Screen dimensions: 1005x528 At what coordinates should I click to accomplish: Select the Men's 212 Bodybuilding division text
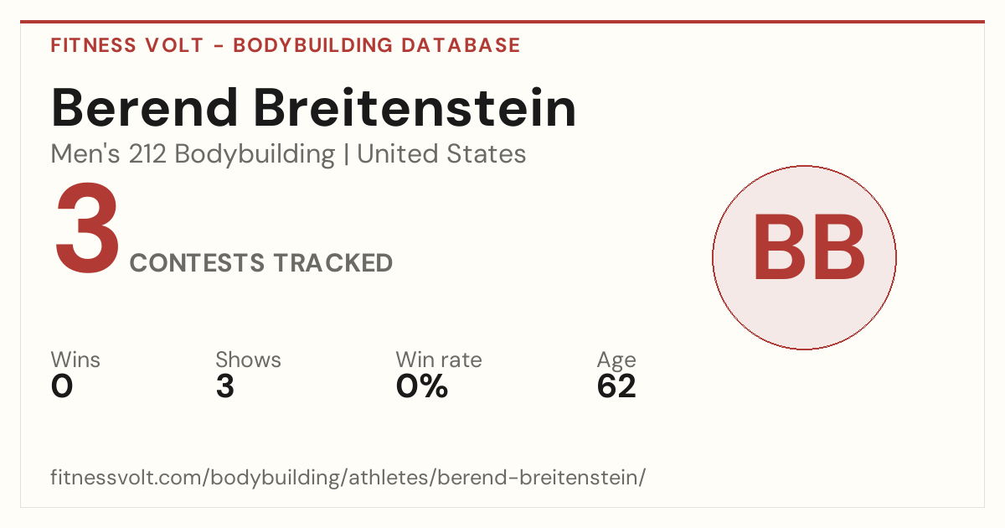[193, 154]
